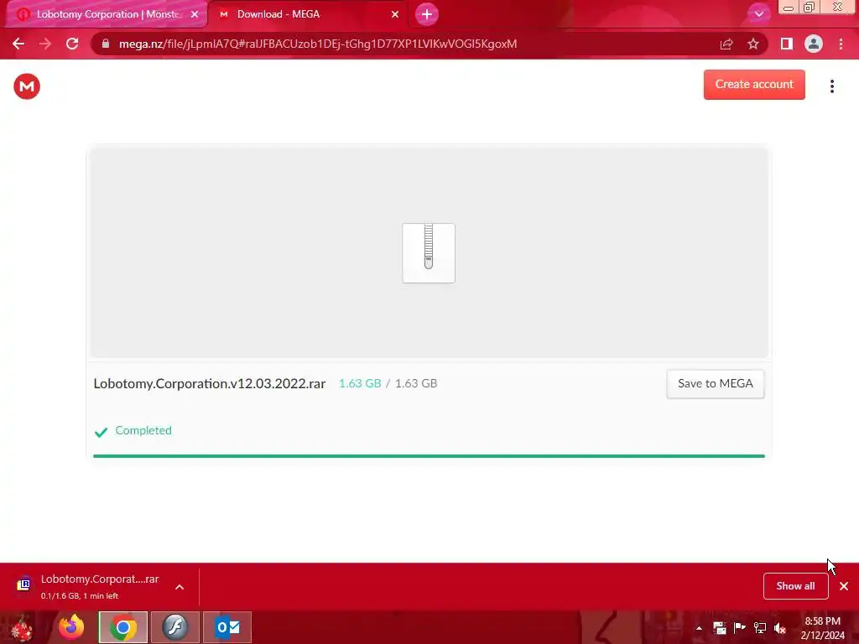Close the Download - MEGA tab
The height and width of the screenshot is (644, 859).
tap(395, 14)
